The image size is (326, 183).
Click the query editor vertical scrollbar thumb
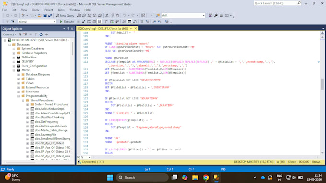coord(322,84)
